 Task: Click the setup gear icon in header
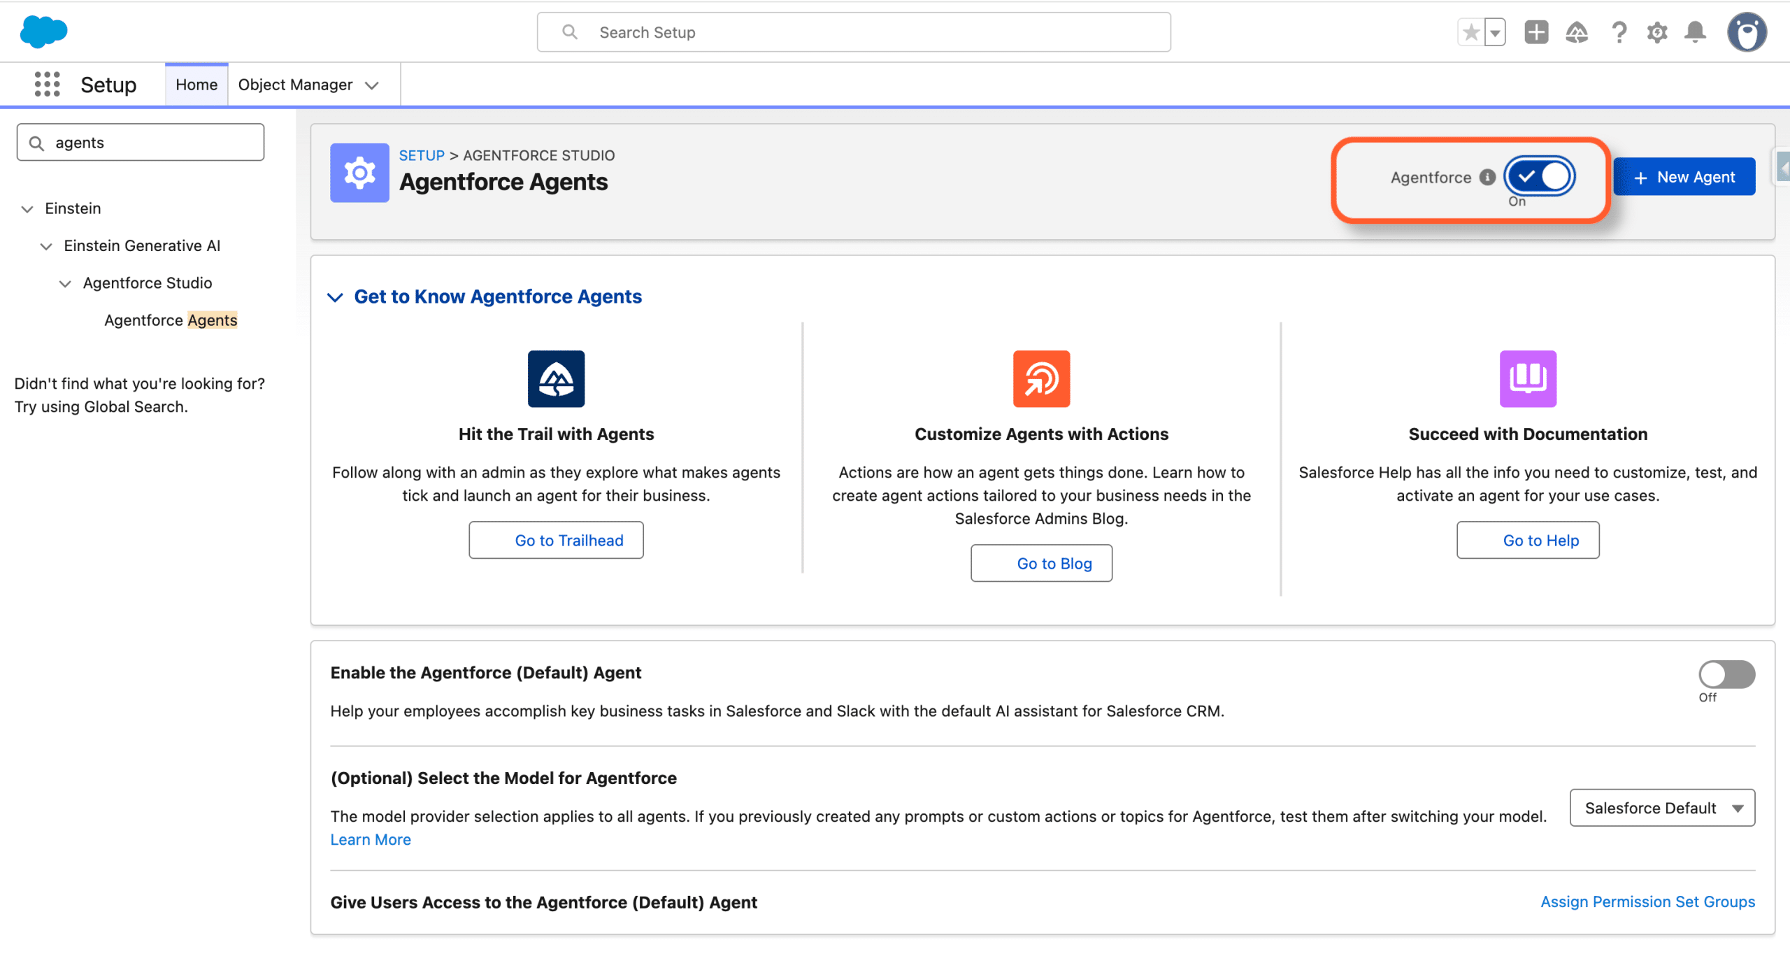1657,32
